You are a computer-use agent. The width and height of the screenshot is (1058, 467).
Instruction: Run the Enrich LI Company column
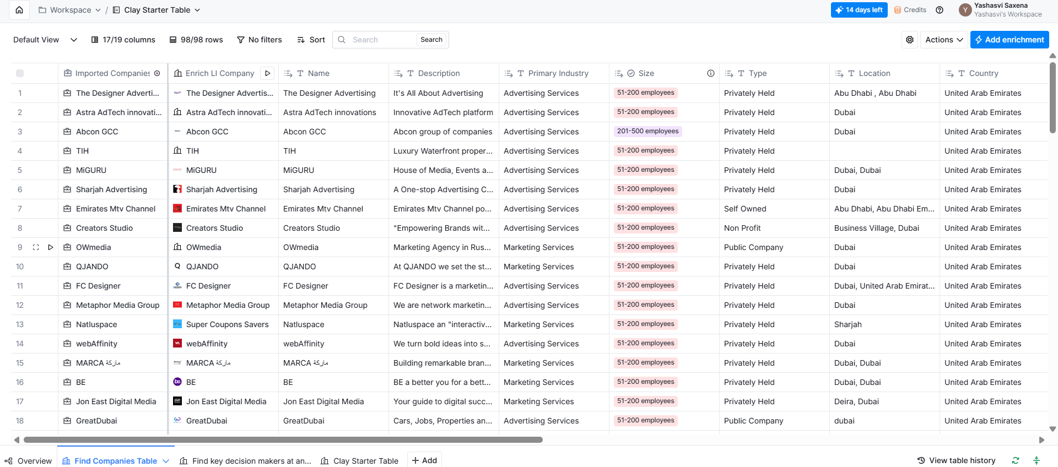point(267,73)
